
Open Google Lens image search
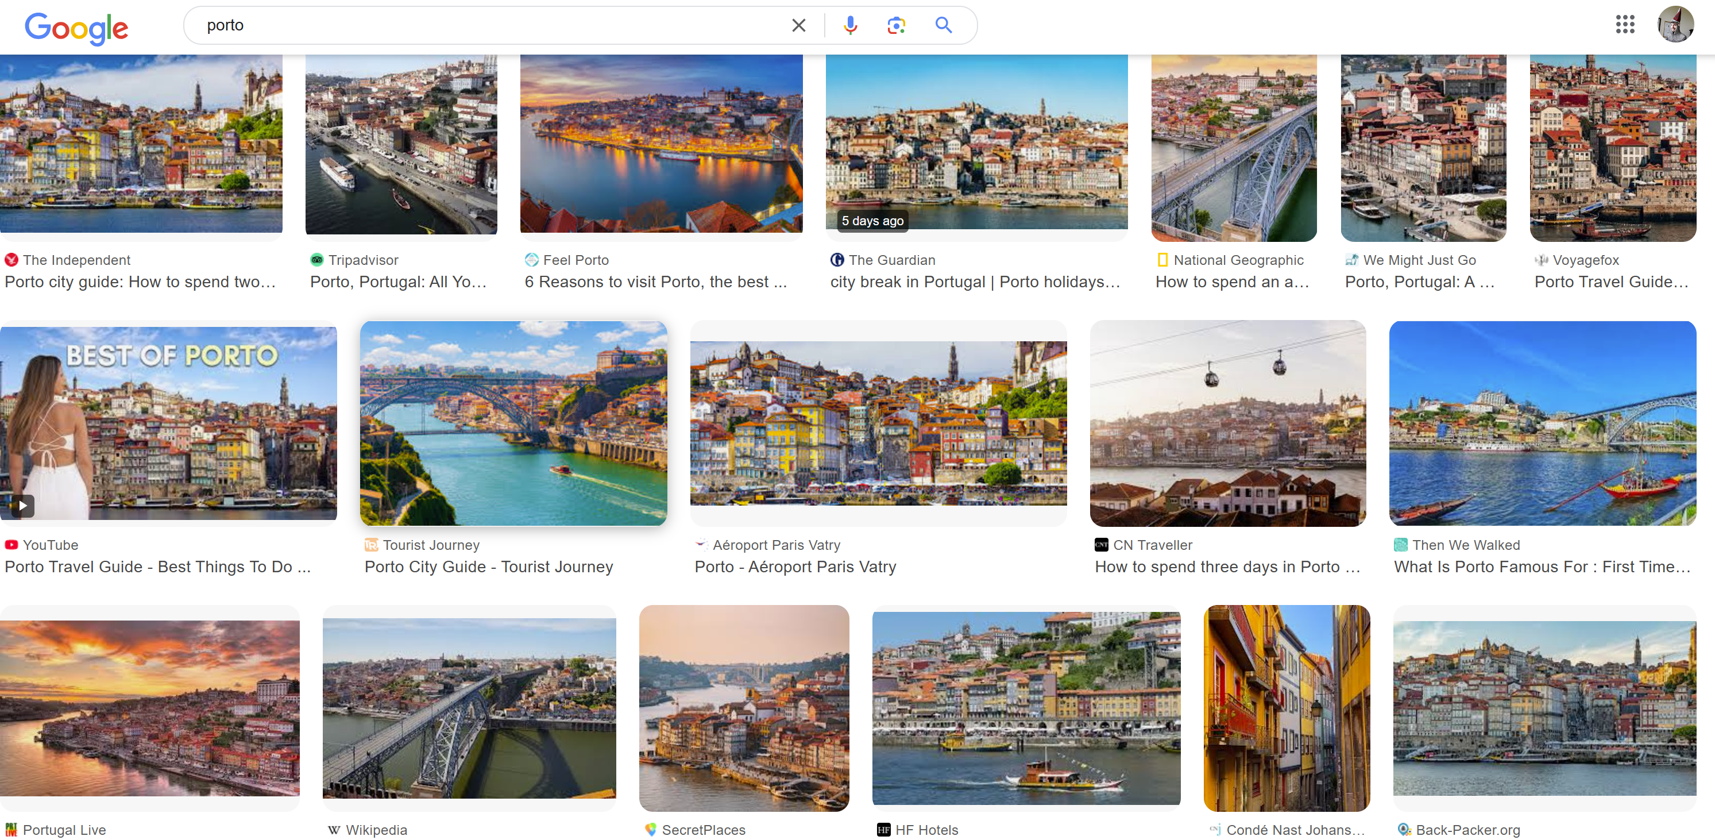pos(895,25)
